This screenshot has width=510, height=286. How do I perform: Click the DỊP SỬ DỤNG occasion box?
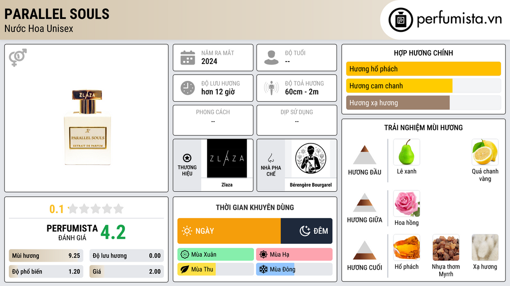click(x=297, y=120)
